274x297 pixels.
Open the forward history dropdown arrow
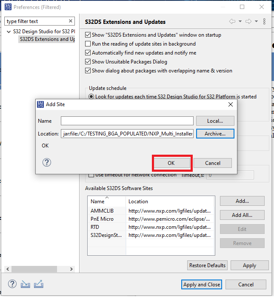(256, 21)
